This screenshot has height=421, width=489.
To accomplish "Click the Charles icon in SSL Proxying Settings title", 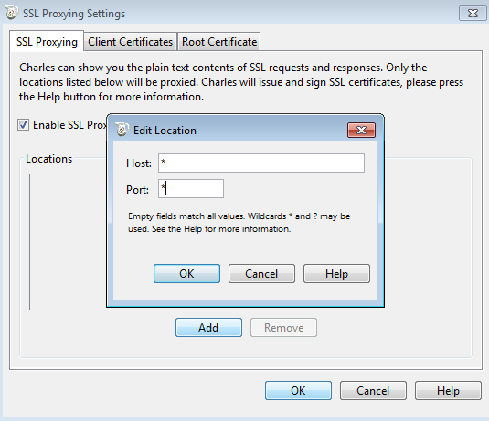I will click(x=12, y=13).
